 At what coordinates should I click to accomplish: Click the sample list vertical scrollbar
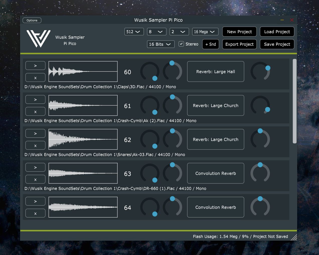coord(295,101)
